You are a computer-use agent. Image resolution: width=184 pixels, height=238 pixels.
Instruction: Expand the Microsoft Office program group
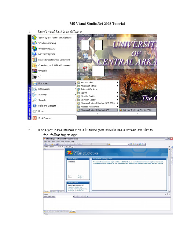[98, 86]
